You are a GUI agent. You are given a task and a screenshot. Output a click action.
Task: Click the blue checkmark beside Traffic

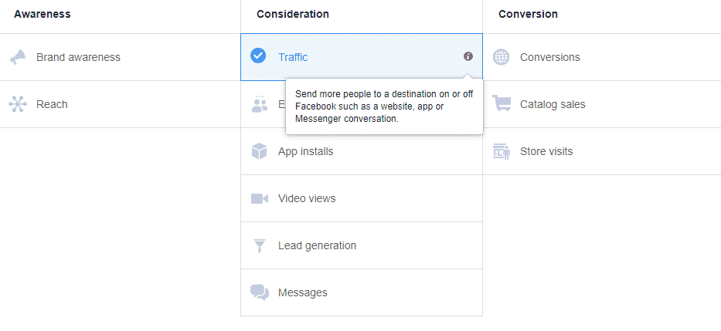tap(258, 56)
